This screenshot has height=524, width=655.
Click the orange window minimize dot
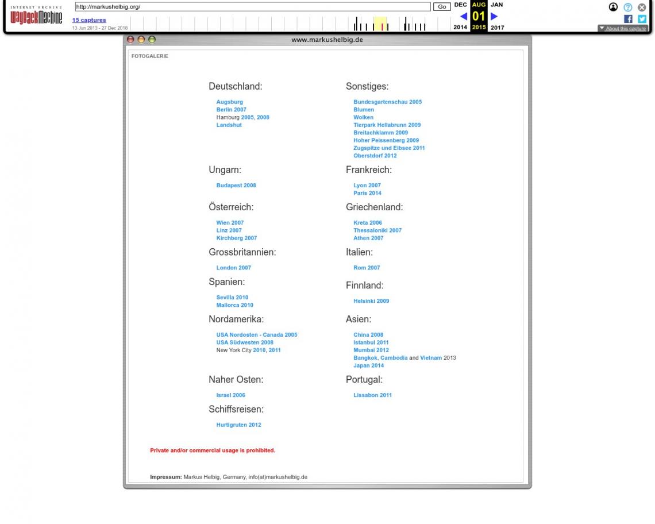(x=141, y=39)
